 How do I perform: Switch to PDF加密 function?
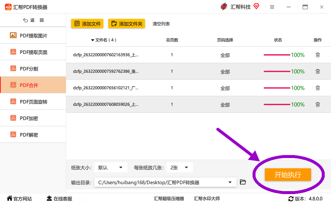33,118
